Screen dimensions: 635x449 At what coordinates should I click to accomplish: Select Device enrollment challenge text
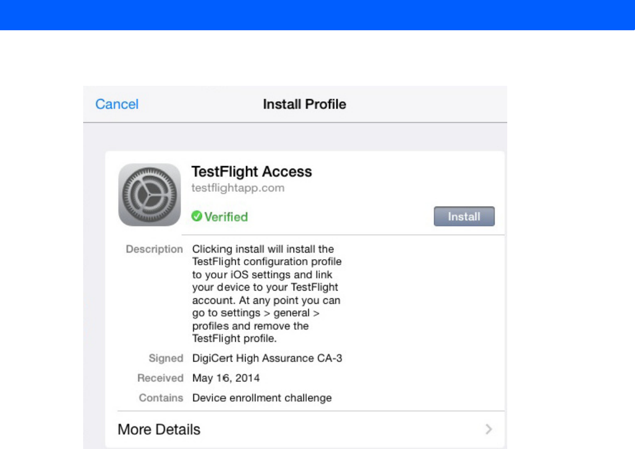pyautogui.click(x=262, y=397)
